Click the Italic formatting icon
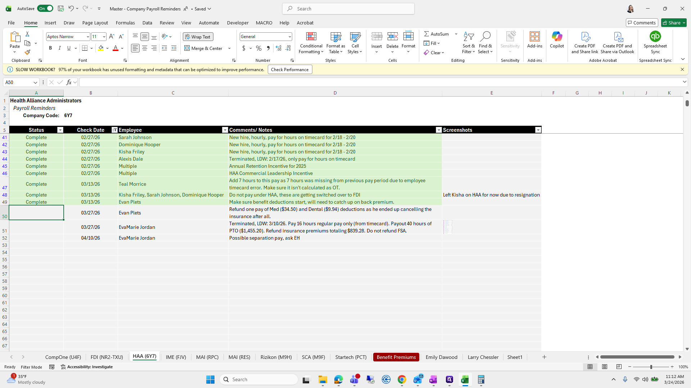Viewport: 691px width, 388px height. point(60,48)
